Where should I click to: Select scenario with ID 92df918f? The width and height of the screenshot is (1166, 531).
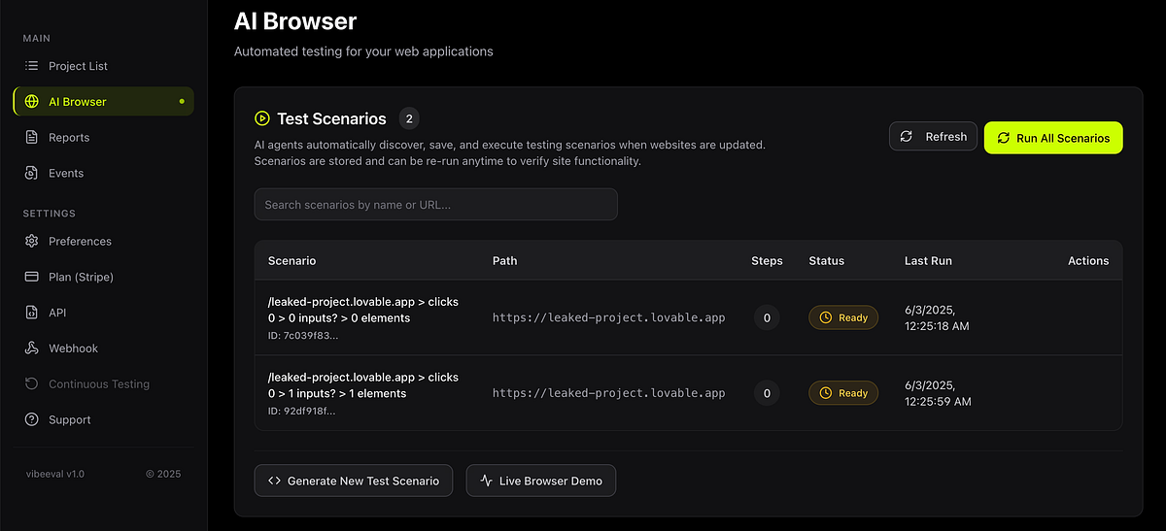pos(688,393)
